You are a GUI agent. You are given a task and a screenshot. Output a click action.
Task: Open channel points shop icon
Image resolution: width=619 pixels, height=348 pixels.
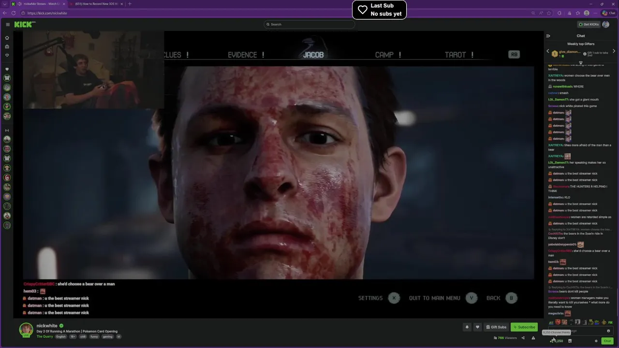tap(570, 341)
